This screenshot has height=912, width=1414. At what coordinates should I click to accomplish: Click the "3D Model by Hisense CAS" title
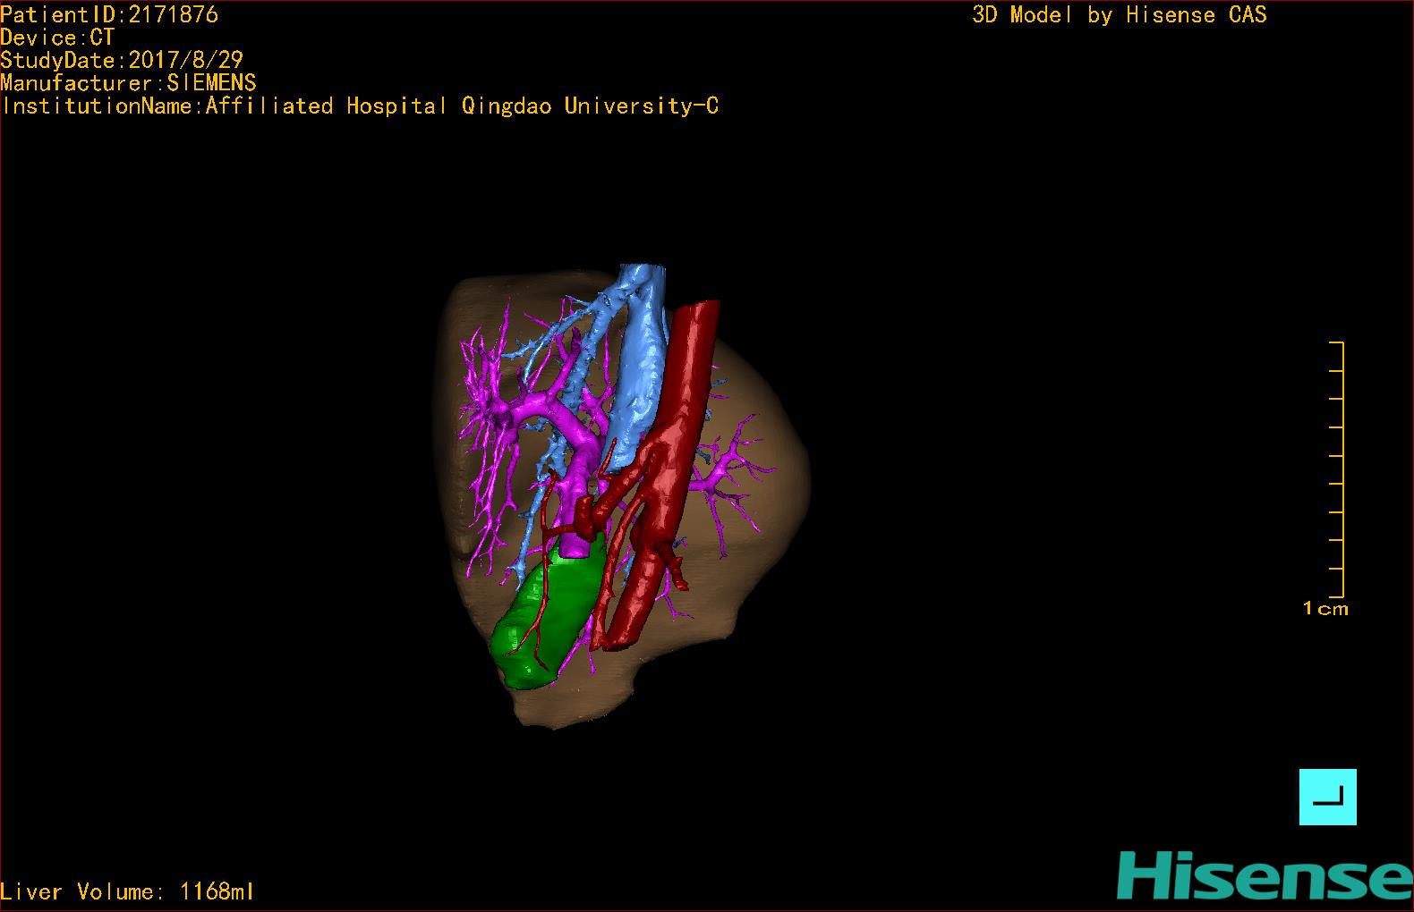(x=1120, y=14)
